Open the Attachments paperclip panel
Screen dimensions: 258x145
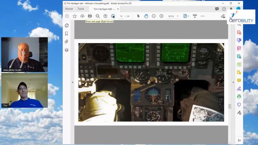pos(67,41)
